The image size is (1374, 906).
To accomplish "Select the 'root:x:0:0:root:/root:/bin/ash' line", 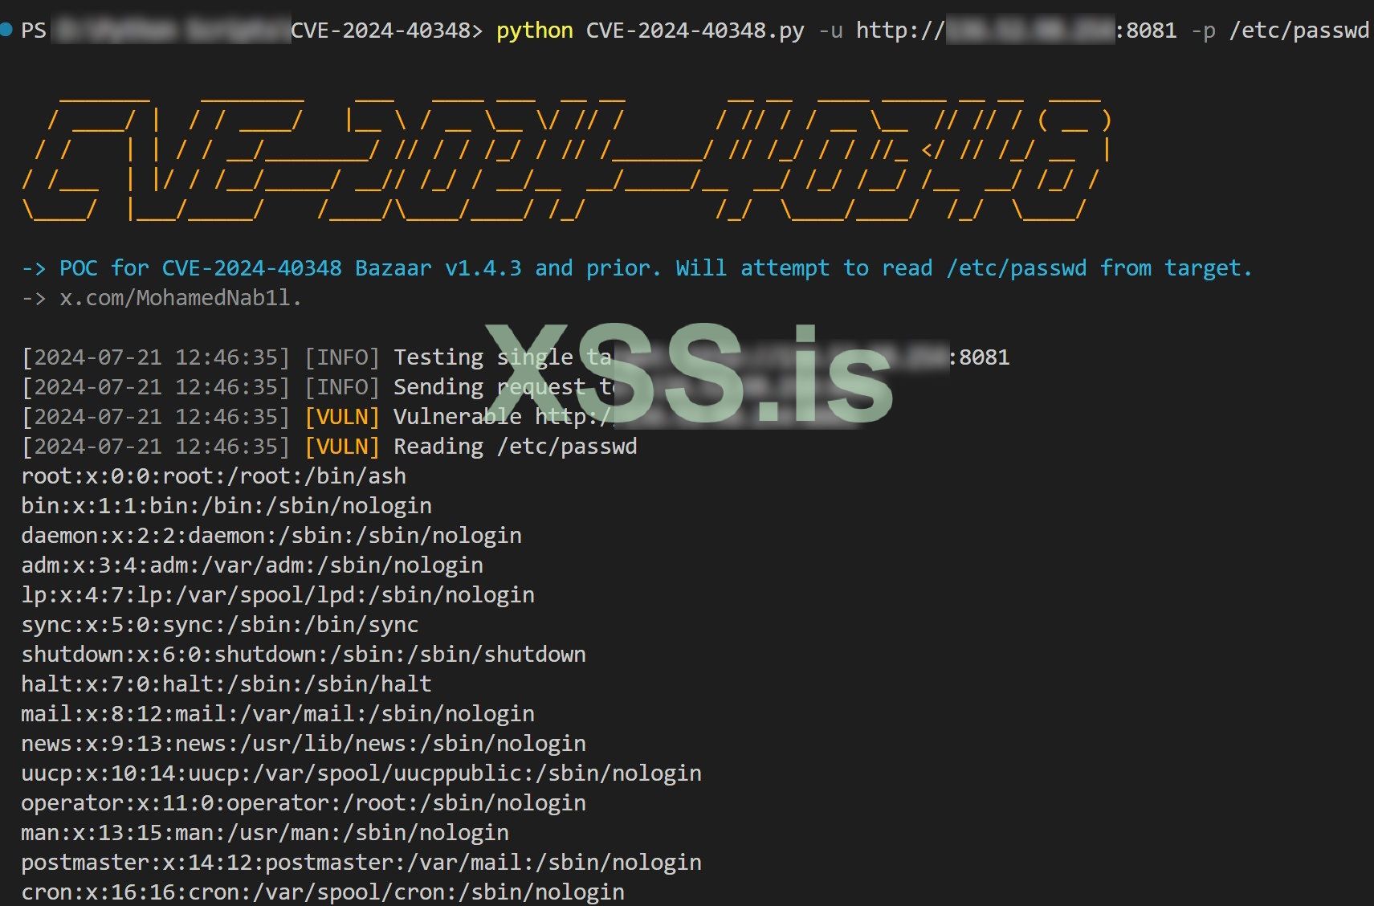I will tap(214, 476).
